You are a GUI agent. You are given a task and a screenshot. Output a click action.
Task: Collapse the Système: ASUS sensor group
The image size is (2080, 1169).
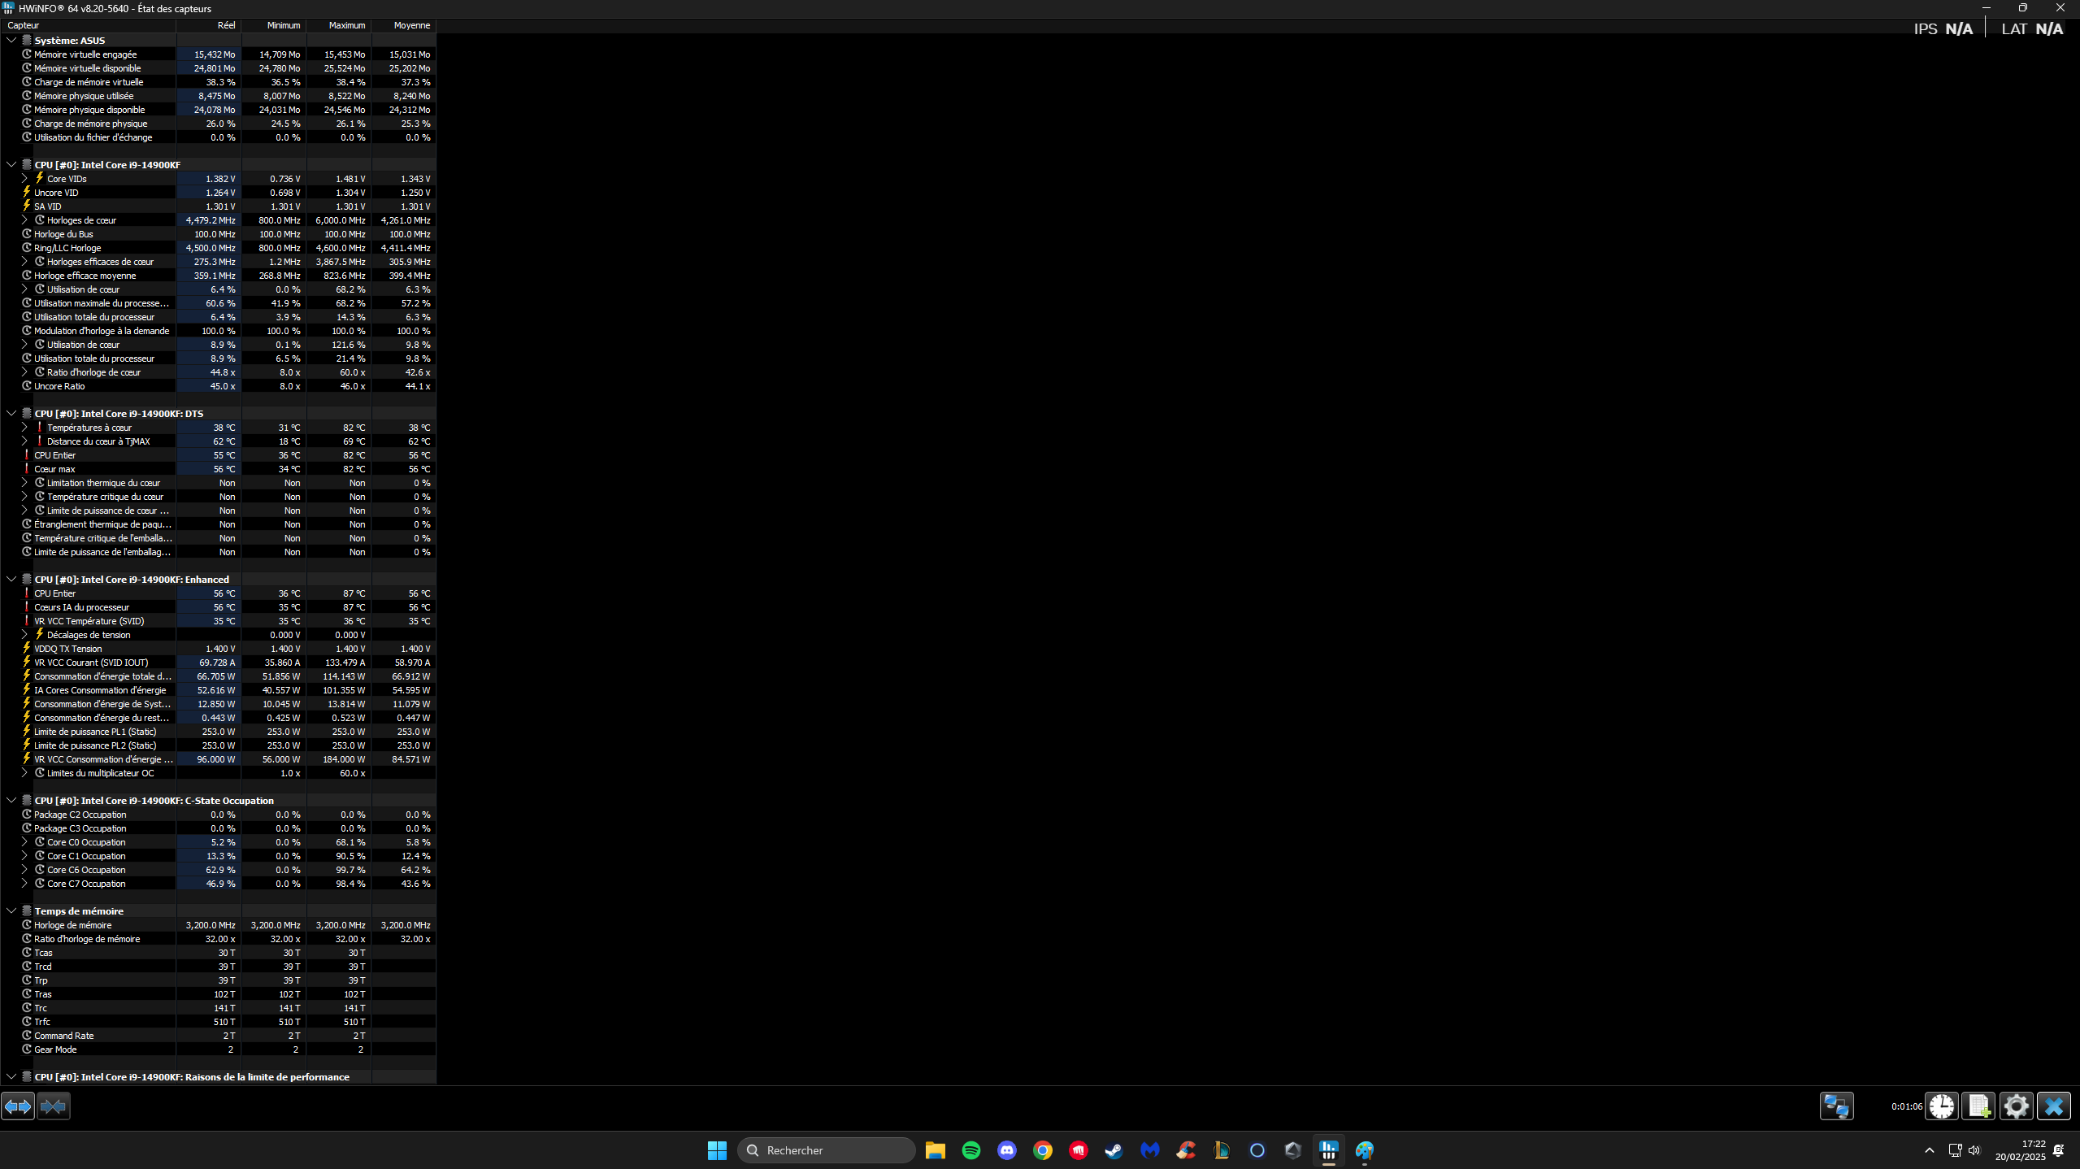tap(11, 40)
